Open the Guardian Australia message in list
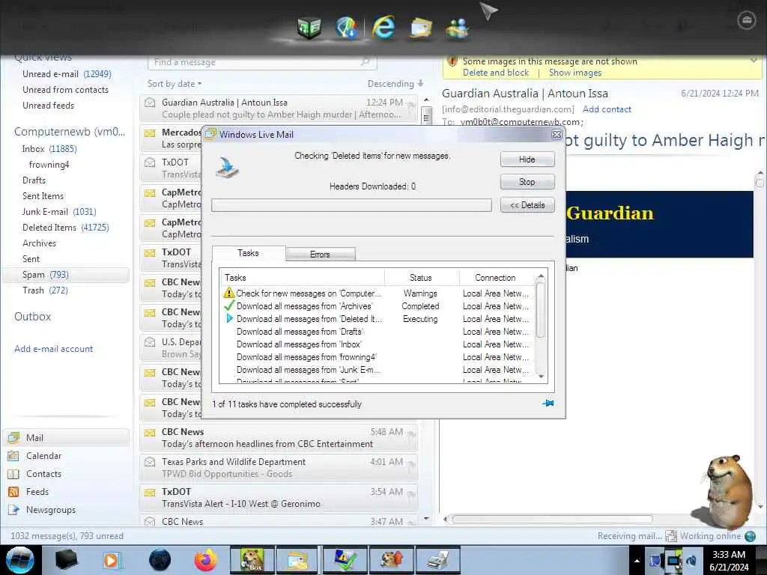Screen dimensions: 767x575 coord(279,108)
